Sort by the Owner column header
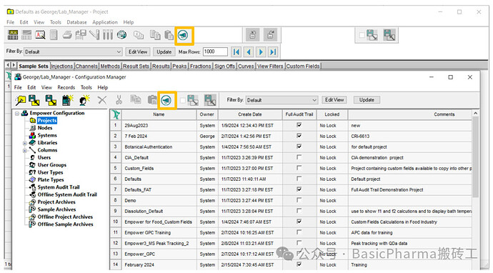This screenshot has width=493, height=273. coord(207,114)
